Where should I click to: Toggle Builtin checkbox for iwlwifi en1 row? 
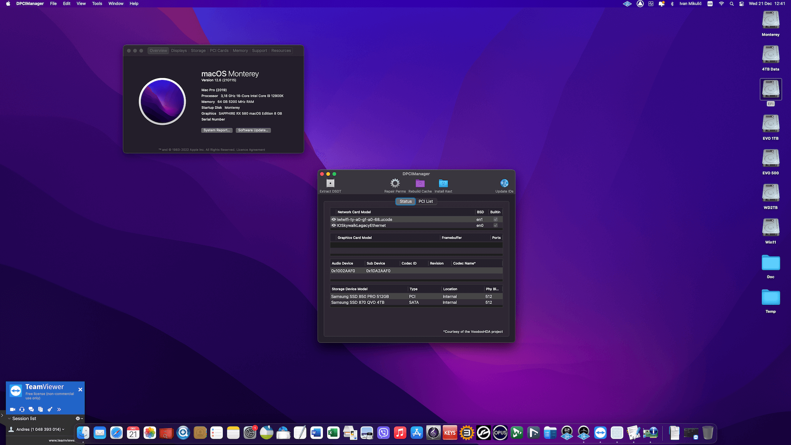(496, 220)
